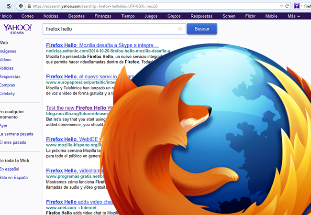The height and width of the screenshot is (215, 311).
Task: Open Respuestas in top navigation bar
Action: (201, 16)
